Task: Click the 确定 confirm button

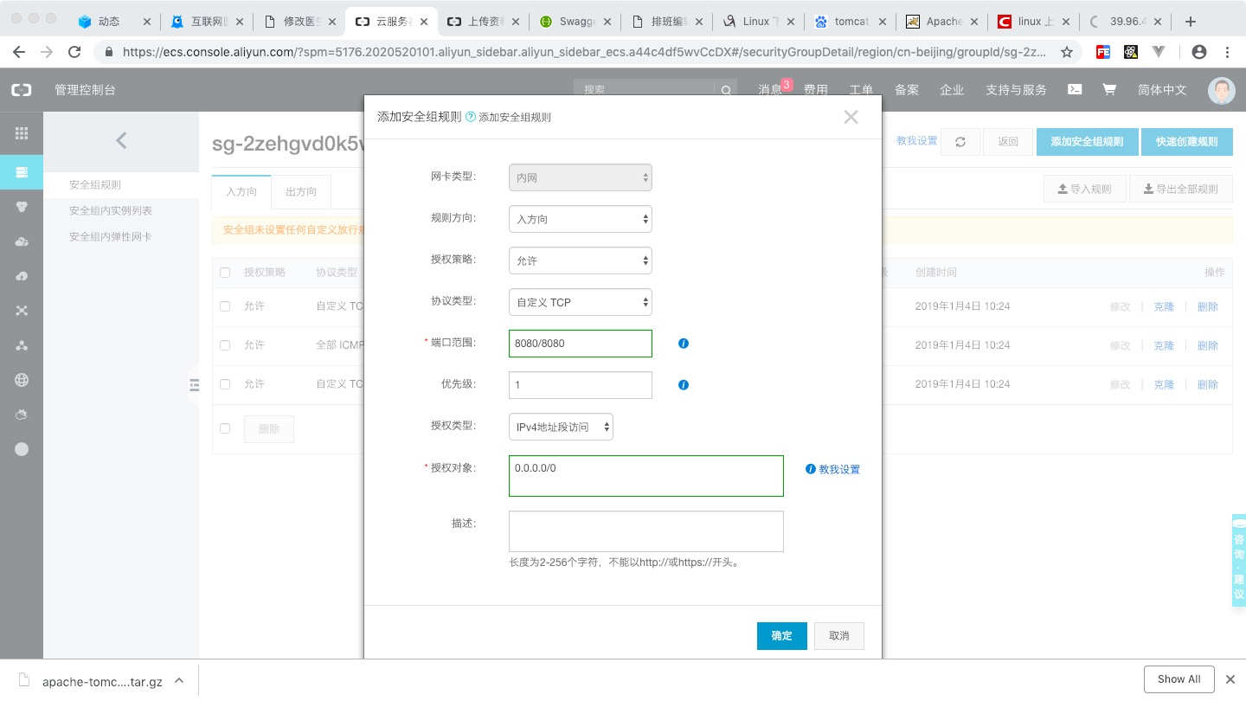Action: coord(781,635)
